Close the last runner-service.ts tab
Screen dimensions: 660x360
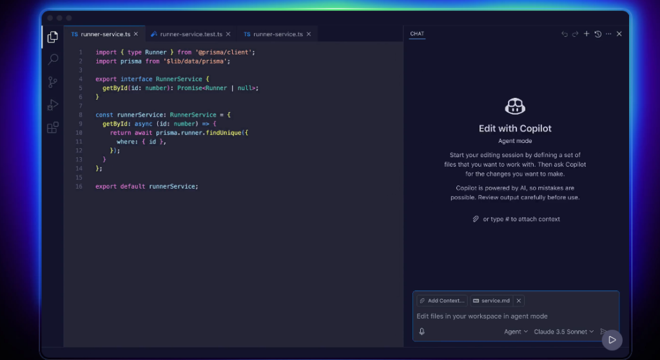309,34
